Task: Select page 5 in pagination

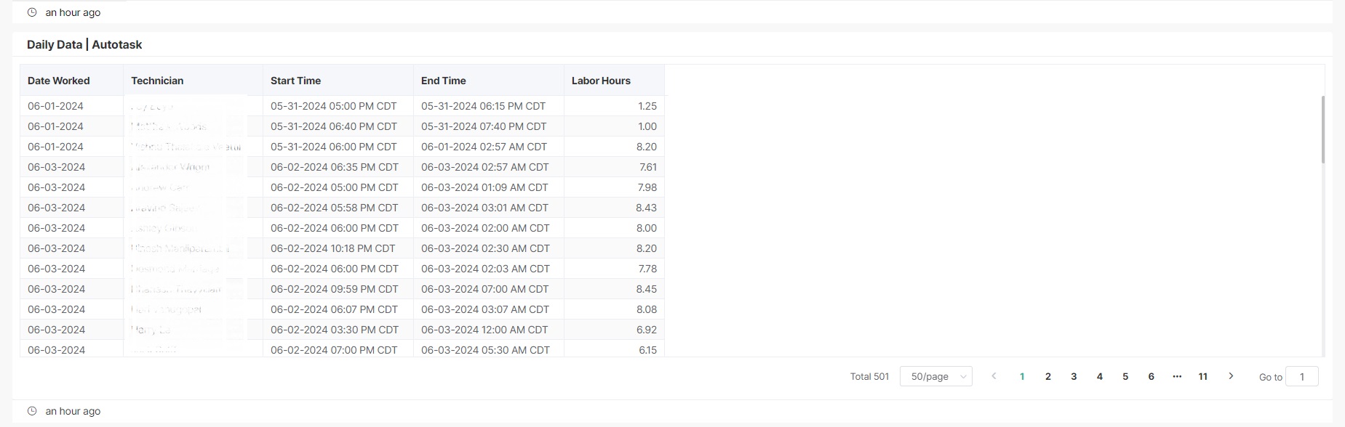Action: (x=1125, y=376)
